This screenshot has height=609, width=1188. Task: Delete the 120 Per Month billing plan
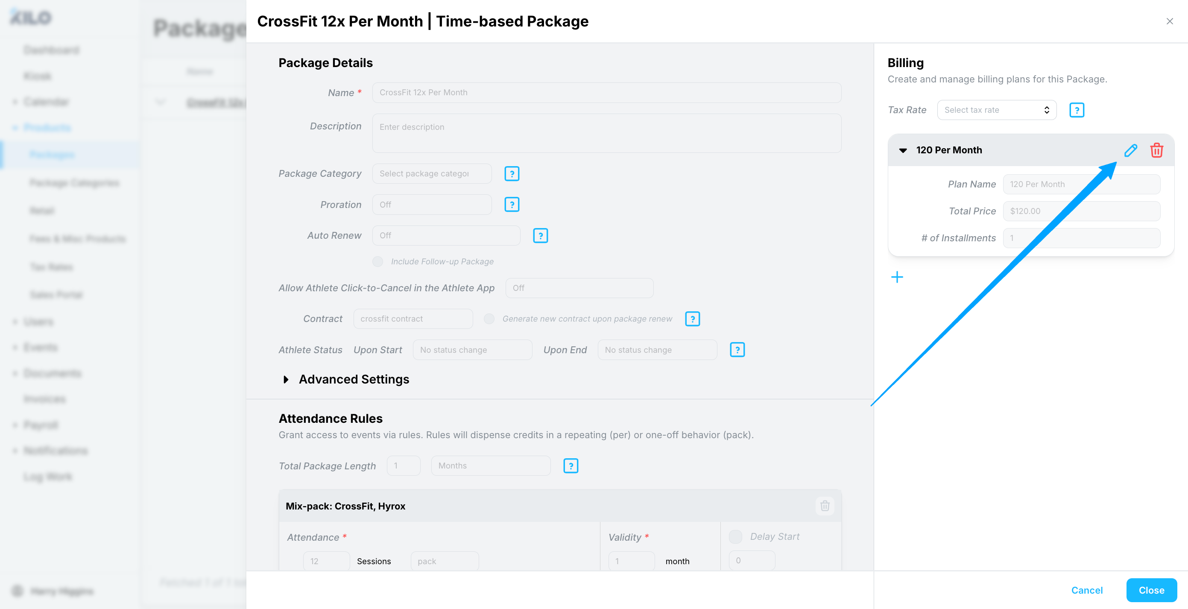point(1156,150)
